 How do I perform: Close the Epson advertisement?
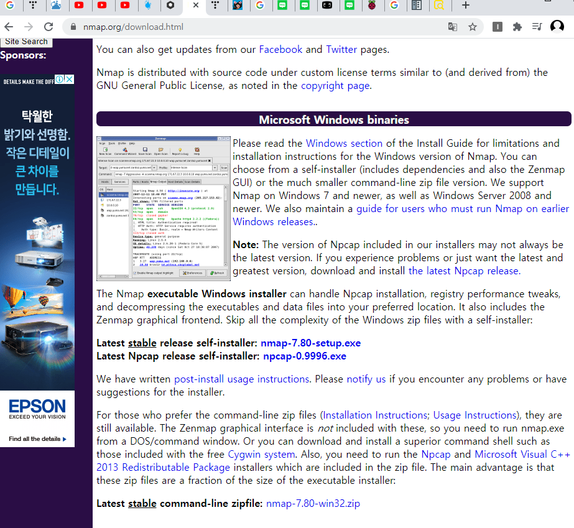69,79
